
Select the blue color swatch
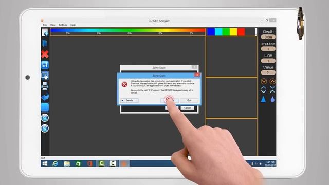click(211, 32)
